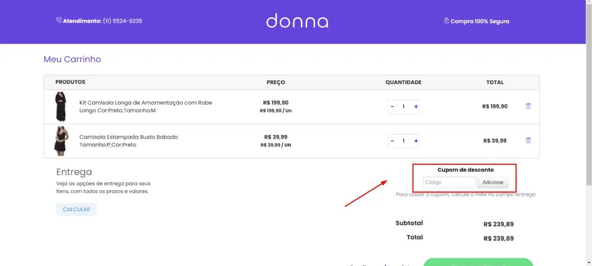The image size is (592, 266).
Task: Click the R$ 39,99 / UN unit price
Action: tap(276, 145)
